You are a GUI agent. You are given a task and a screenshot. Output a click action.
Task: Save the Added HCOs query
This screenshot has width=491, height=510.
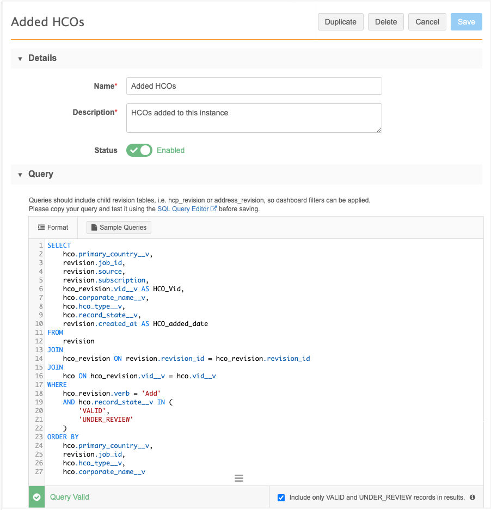(467, 22)
